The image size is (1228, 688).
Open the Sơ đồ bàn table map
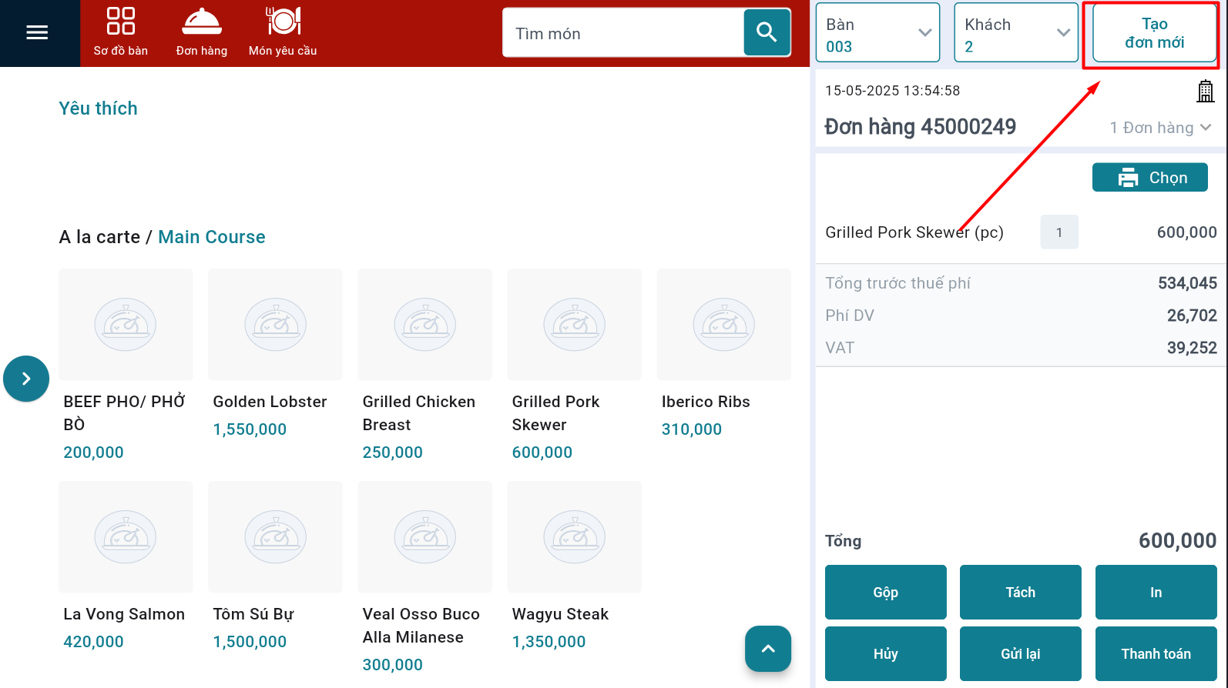pyautogui.click(x=121, y=32)
